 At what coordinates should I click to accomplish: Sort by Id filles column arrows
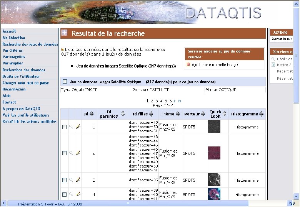pos(151,114)
